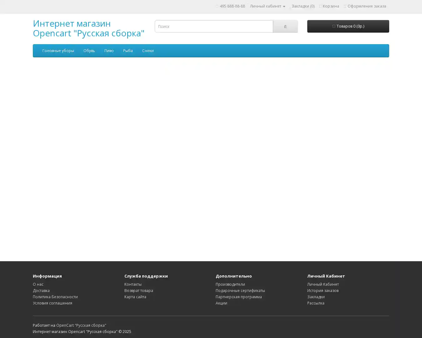The height and width of the screenshot is (338, 422).
Task: Click the cart icon next to Корзина
Action: click(x=320, y=6)
